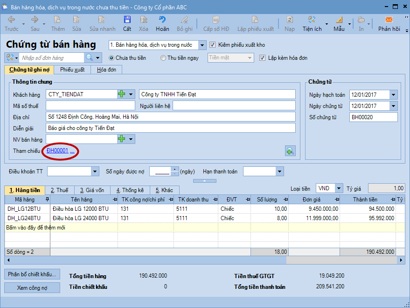Add new customer with green plus
The width and height of the screenshot is (410, 308).
[122, 94]
